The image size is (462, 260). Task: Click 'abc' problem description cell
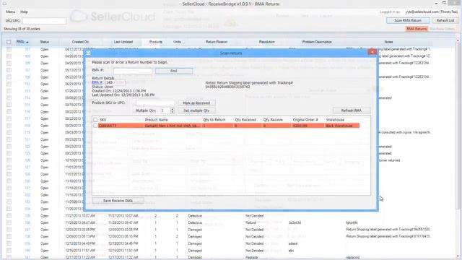coord(291,251)
